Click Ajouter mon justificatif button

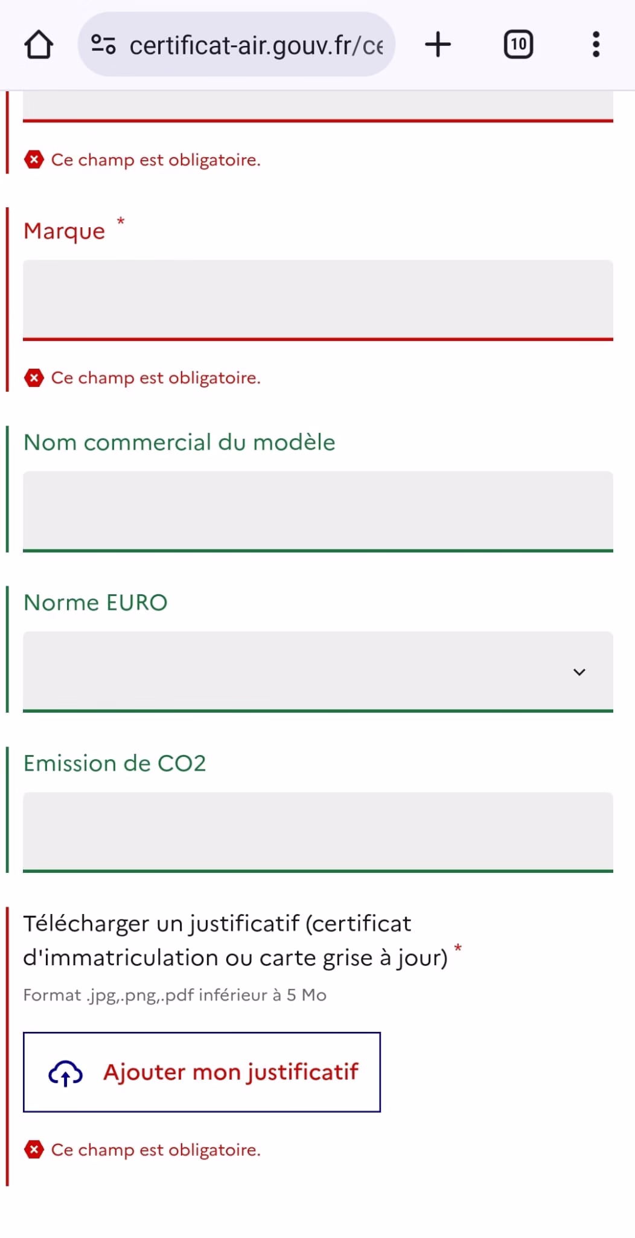(x=202, y=1072)
